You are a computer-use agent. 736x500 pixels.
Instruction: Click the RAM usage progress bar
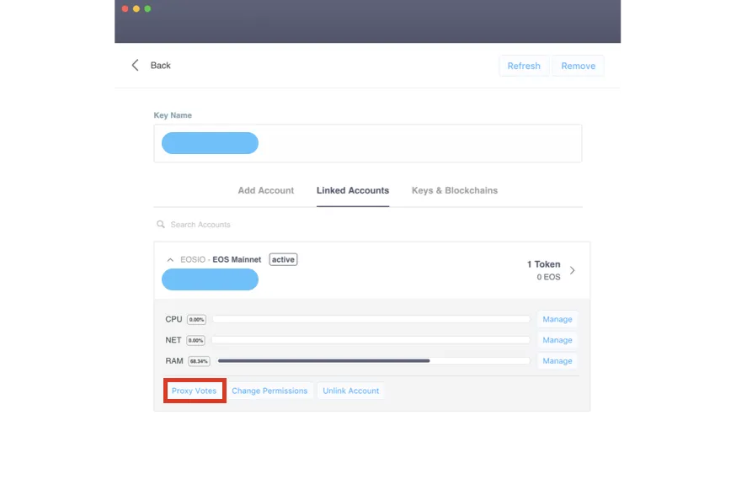pyautogui.click(x=373, y=361)
